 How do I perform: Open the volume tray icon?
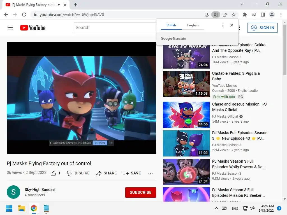pyautogui.click(x=252, y=208)
